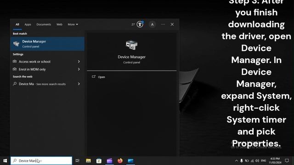Close the search panel with X

tap(172, 24)
